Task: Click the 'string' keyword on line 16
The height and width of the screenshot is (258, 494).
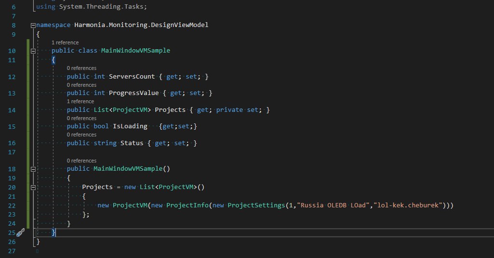Action: (x=105, y=143)
